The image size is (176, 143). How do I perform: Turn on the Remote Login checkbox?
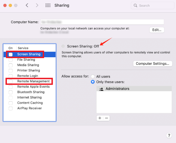(x=10, y=76)
